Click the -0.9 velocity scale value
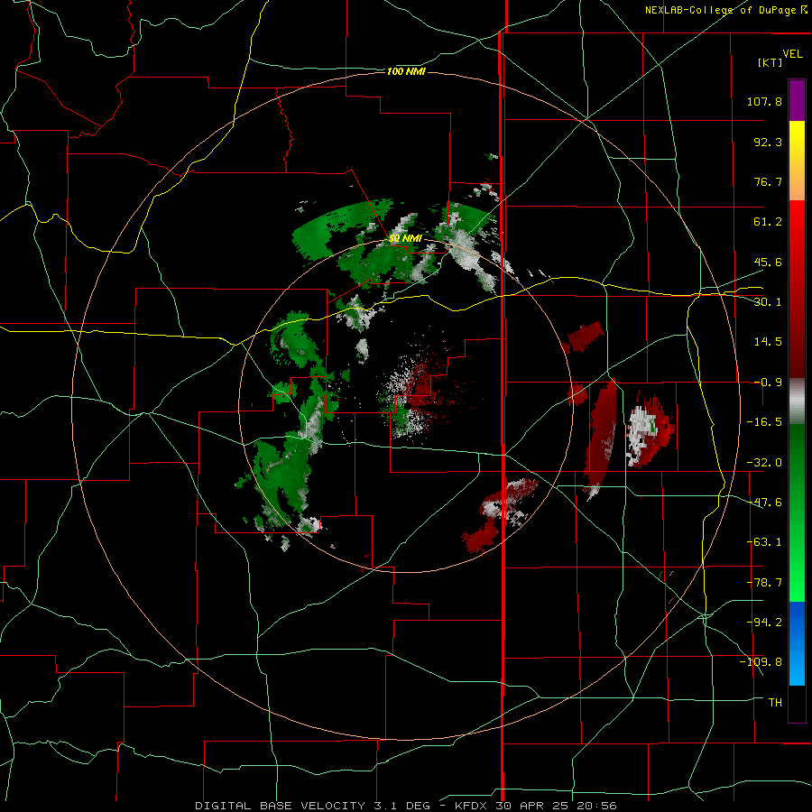The height and width of the screenshot is (812, 812). click(x=768, y=383)
